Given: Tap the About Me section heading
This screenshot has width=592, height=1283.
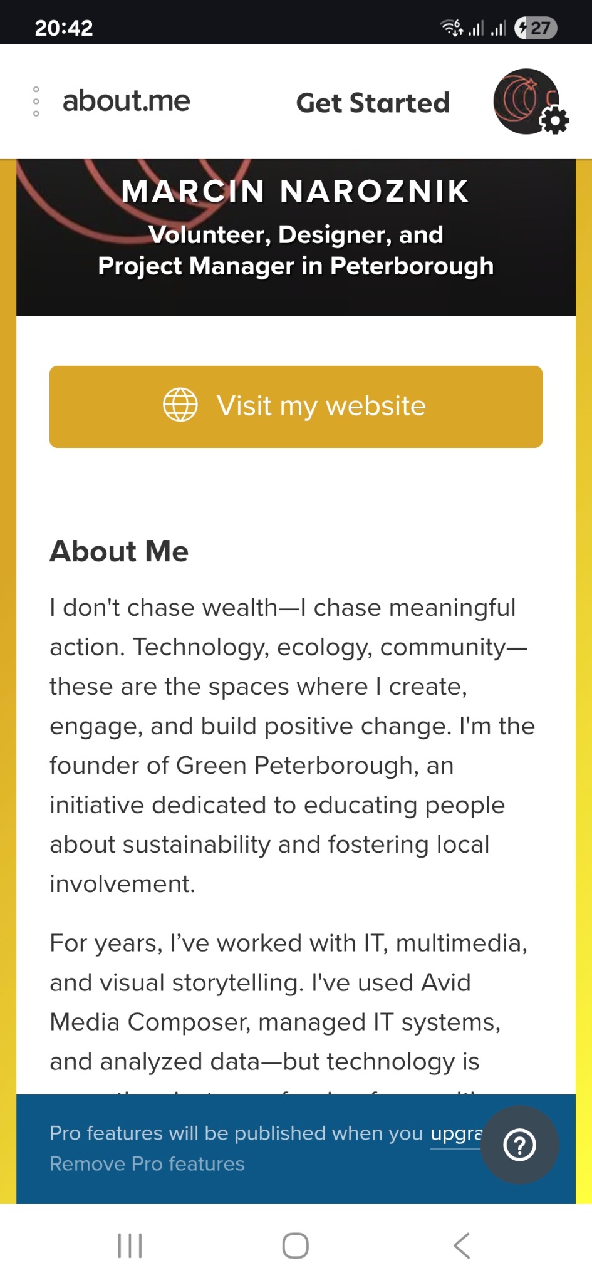Looking at the screenshot, I should tap(118, 551).
